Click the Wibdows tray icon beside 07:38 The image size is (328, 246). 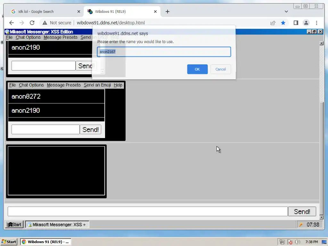coord(301,225)
